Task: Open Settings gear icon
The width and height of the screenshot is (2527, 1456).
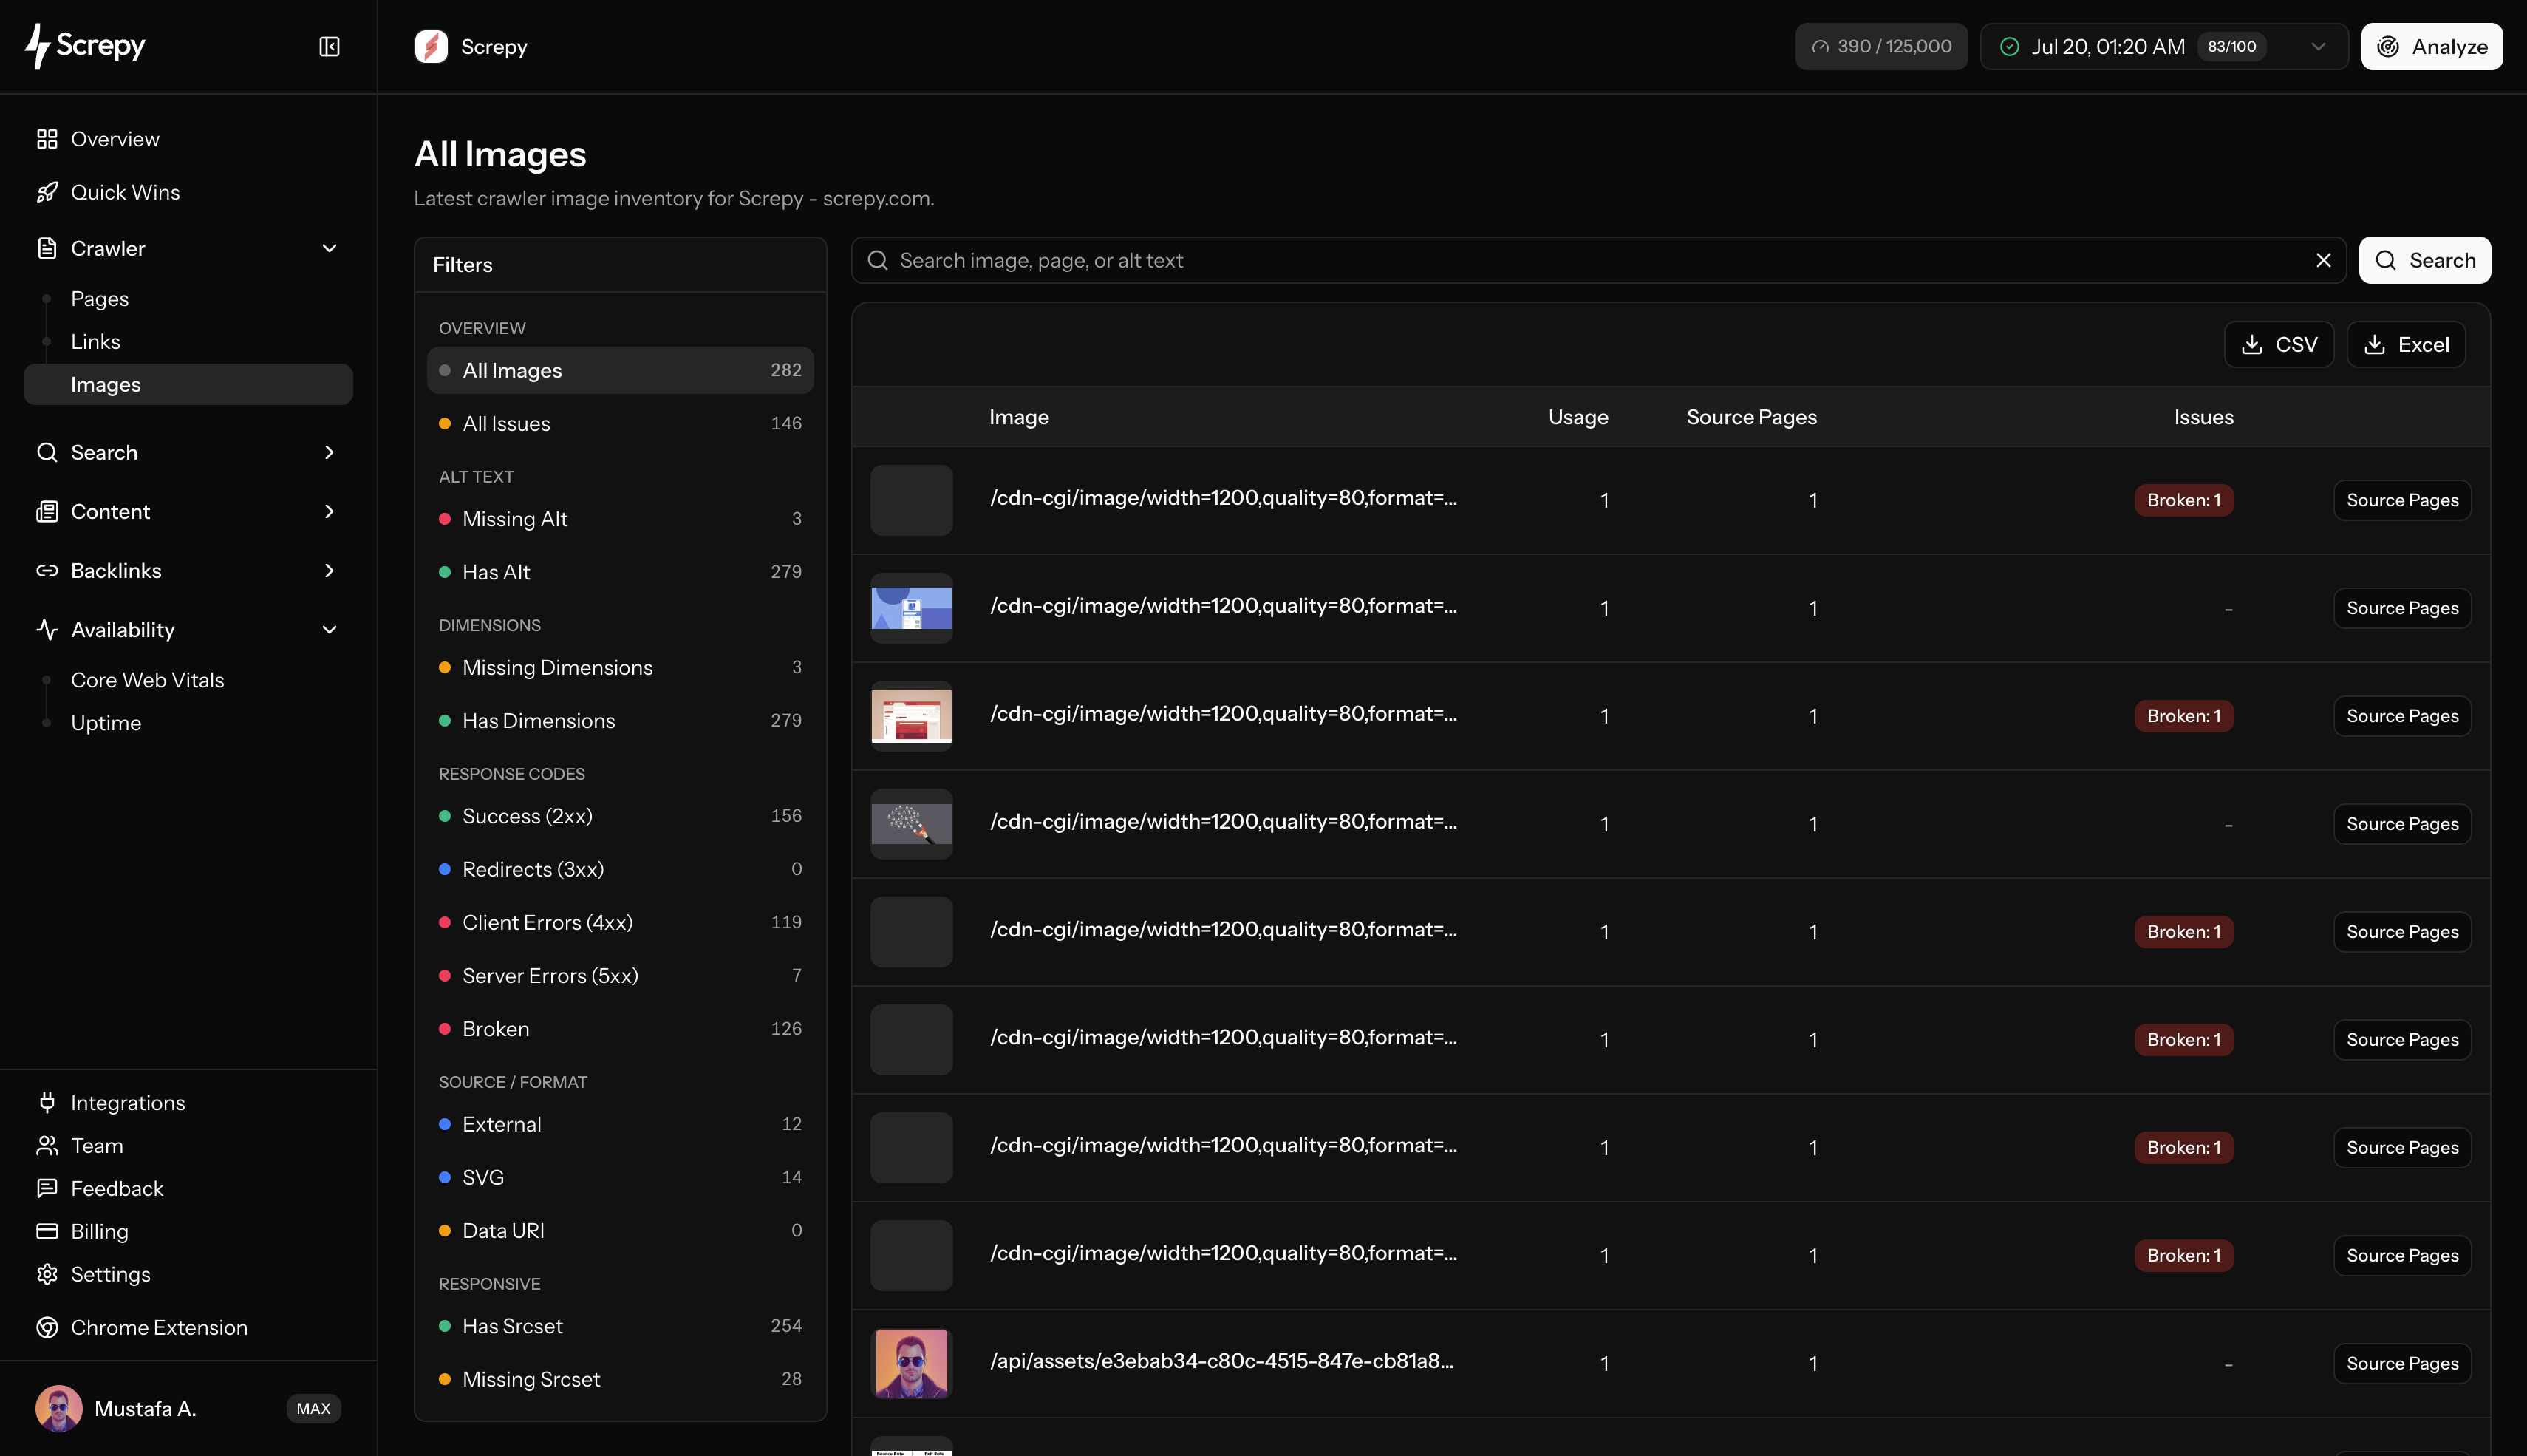Action: tap(47, 1274)
